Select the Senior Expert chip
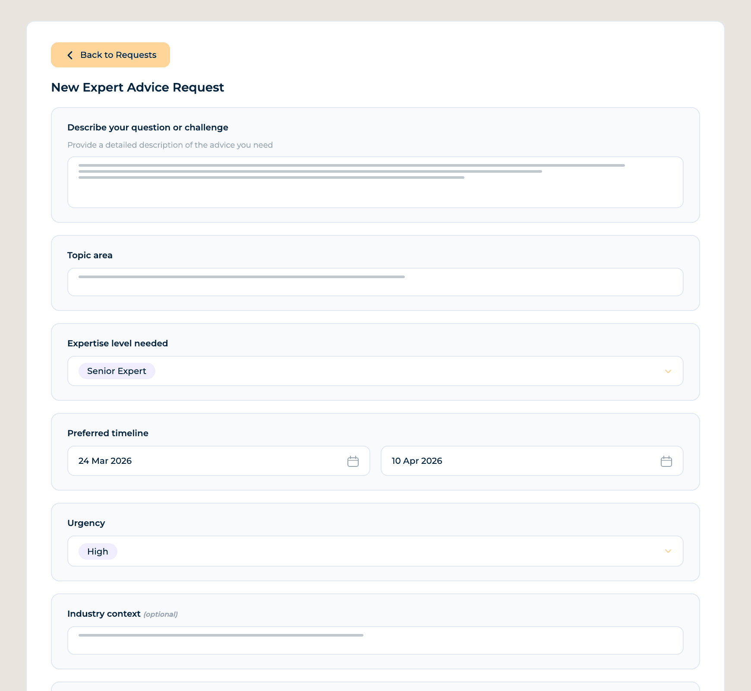 click(117, 371)
